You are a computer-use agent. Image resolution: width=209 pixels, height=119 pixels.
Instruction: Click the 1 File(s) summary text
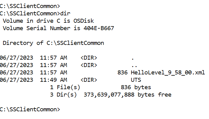tap(65, 87)
